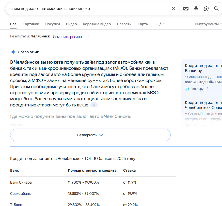
Task: Clear the search query with X icon
Action: pos(173,9)
